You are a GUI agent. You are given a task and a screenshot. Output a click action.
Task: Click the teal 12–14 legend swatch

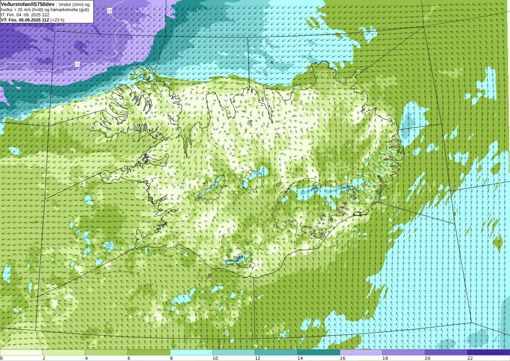[x=276, y=352]
